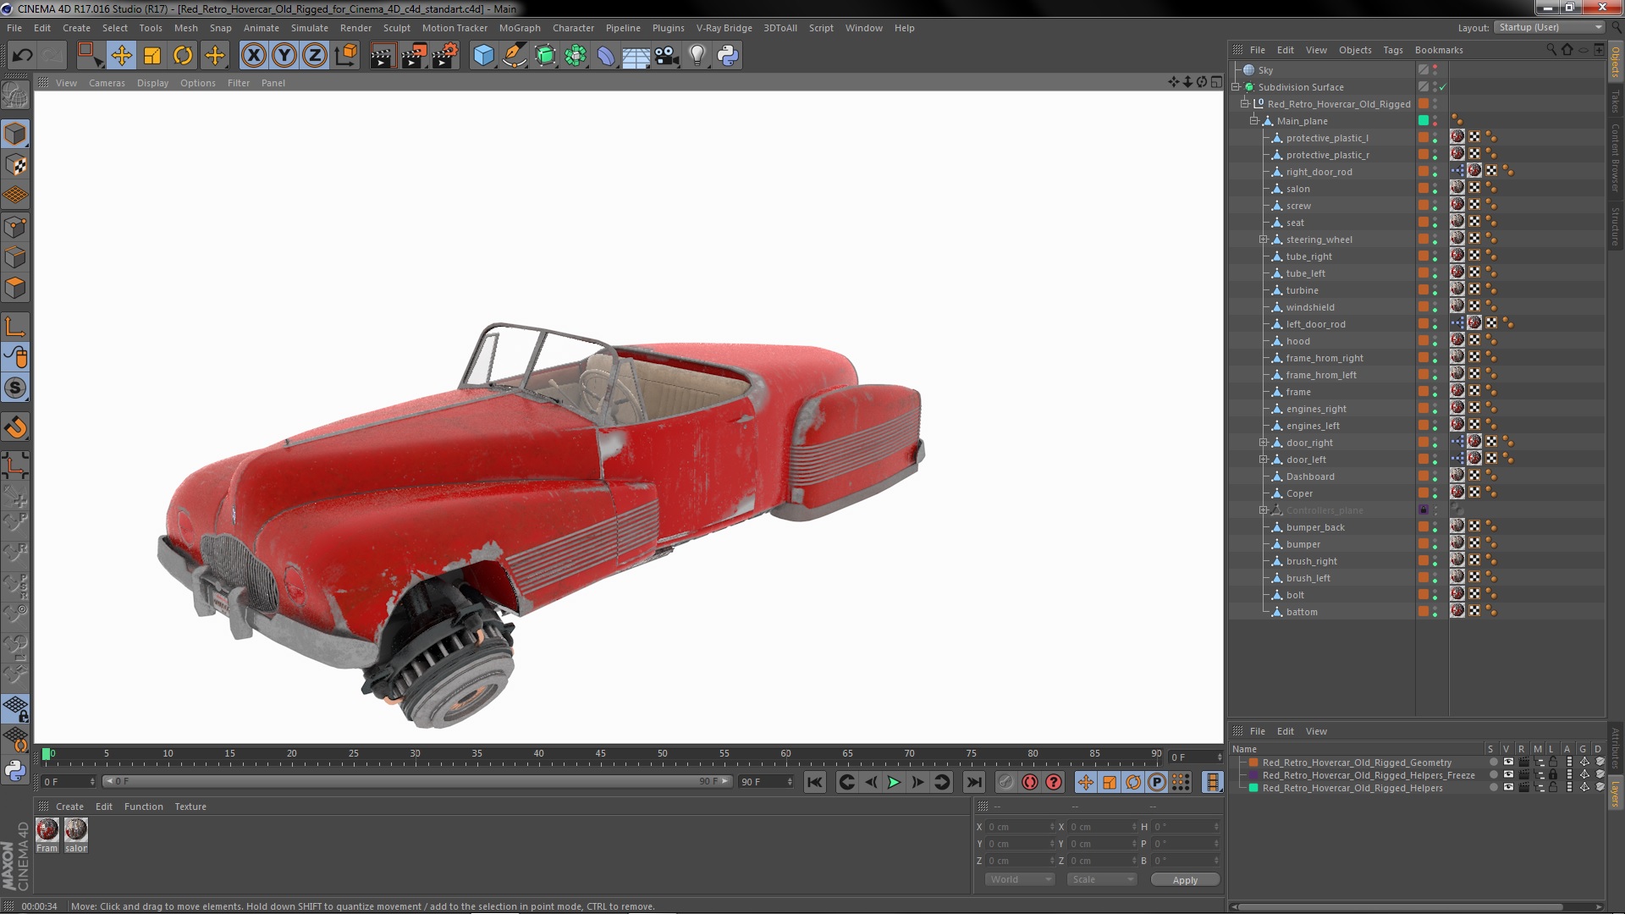Viewport: 1625px width, 914px height.
Task: Toggle Z axis lock
Action: pos(315,56)
